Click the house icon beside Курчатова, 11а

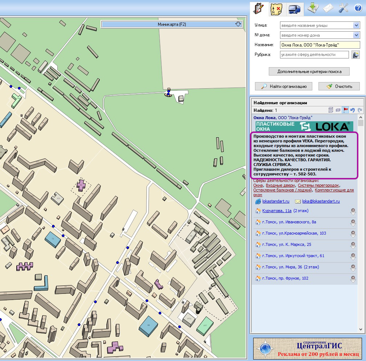[258, 211]
